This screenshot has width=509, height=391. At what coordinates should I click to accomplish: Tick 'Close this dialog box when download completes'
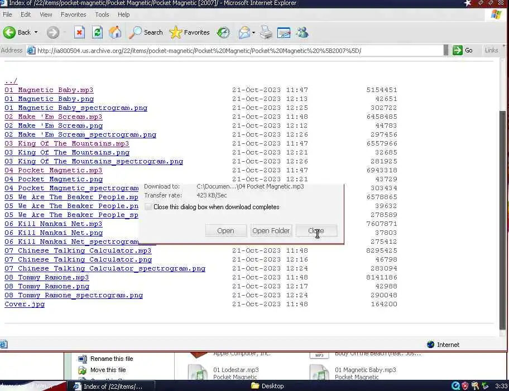(148, 207)
